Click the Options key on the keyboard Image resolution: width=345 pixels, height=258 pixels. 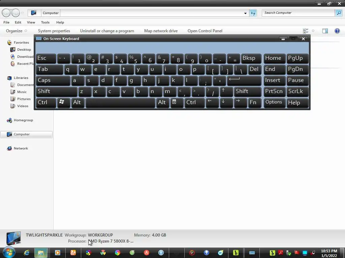coord(274,103)
